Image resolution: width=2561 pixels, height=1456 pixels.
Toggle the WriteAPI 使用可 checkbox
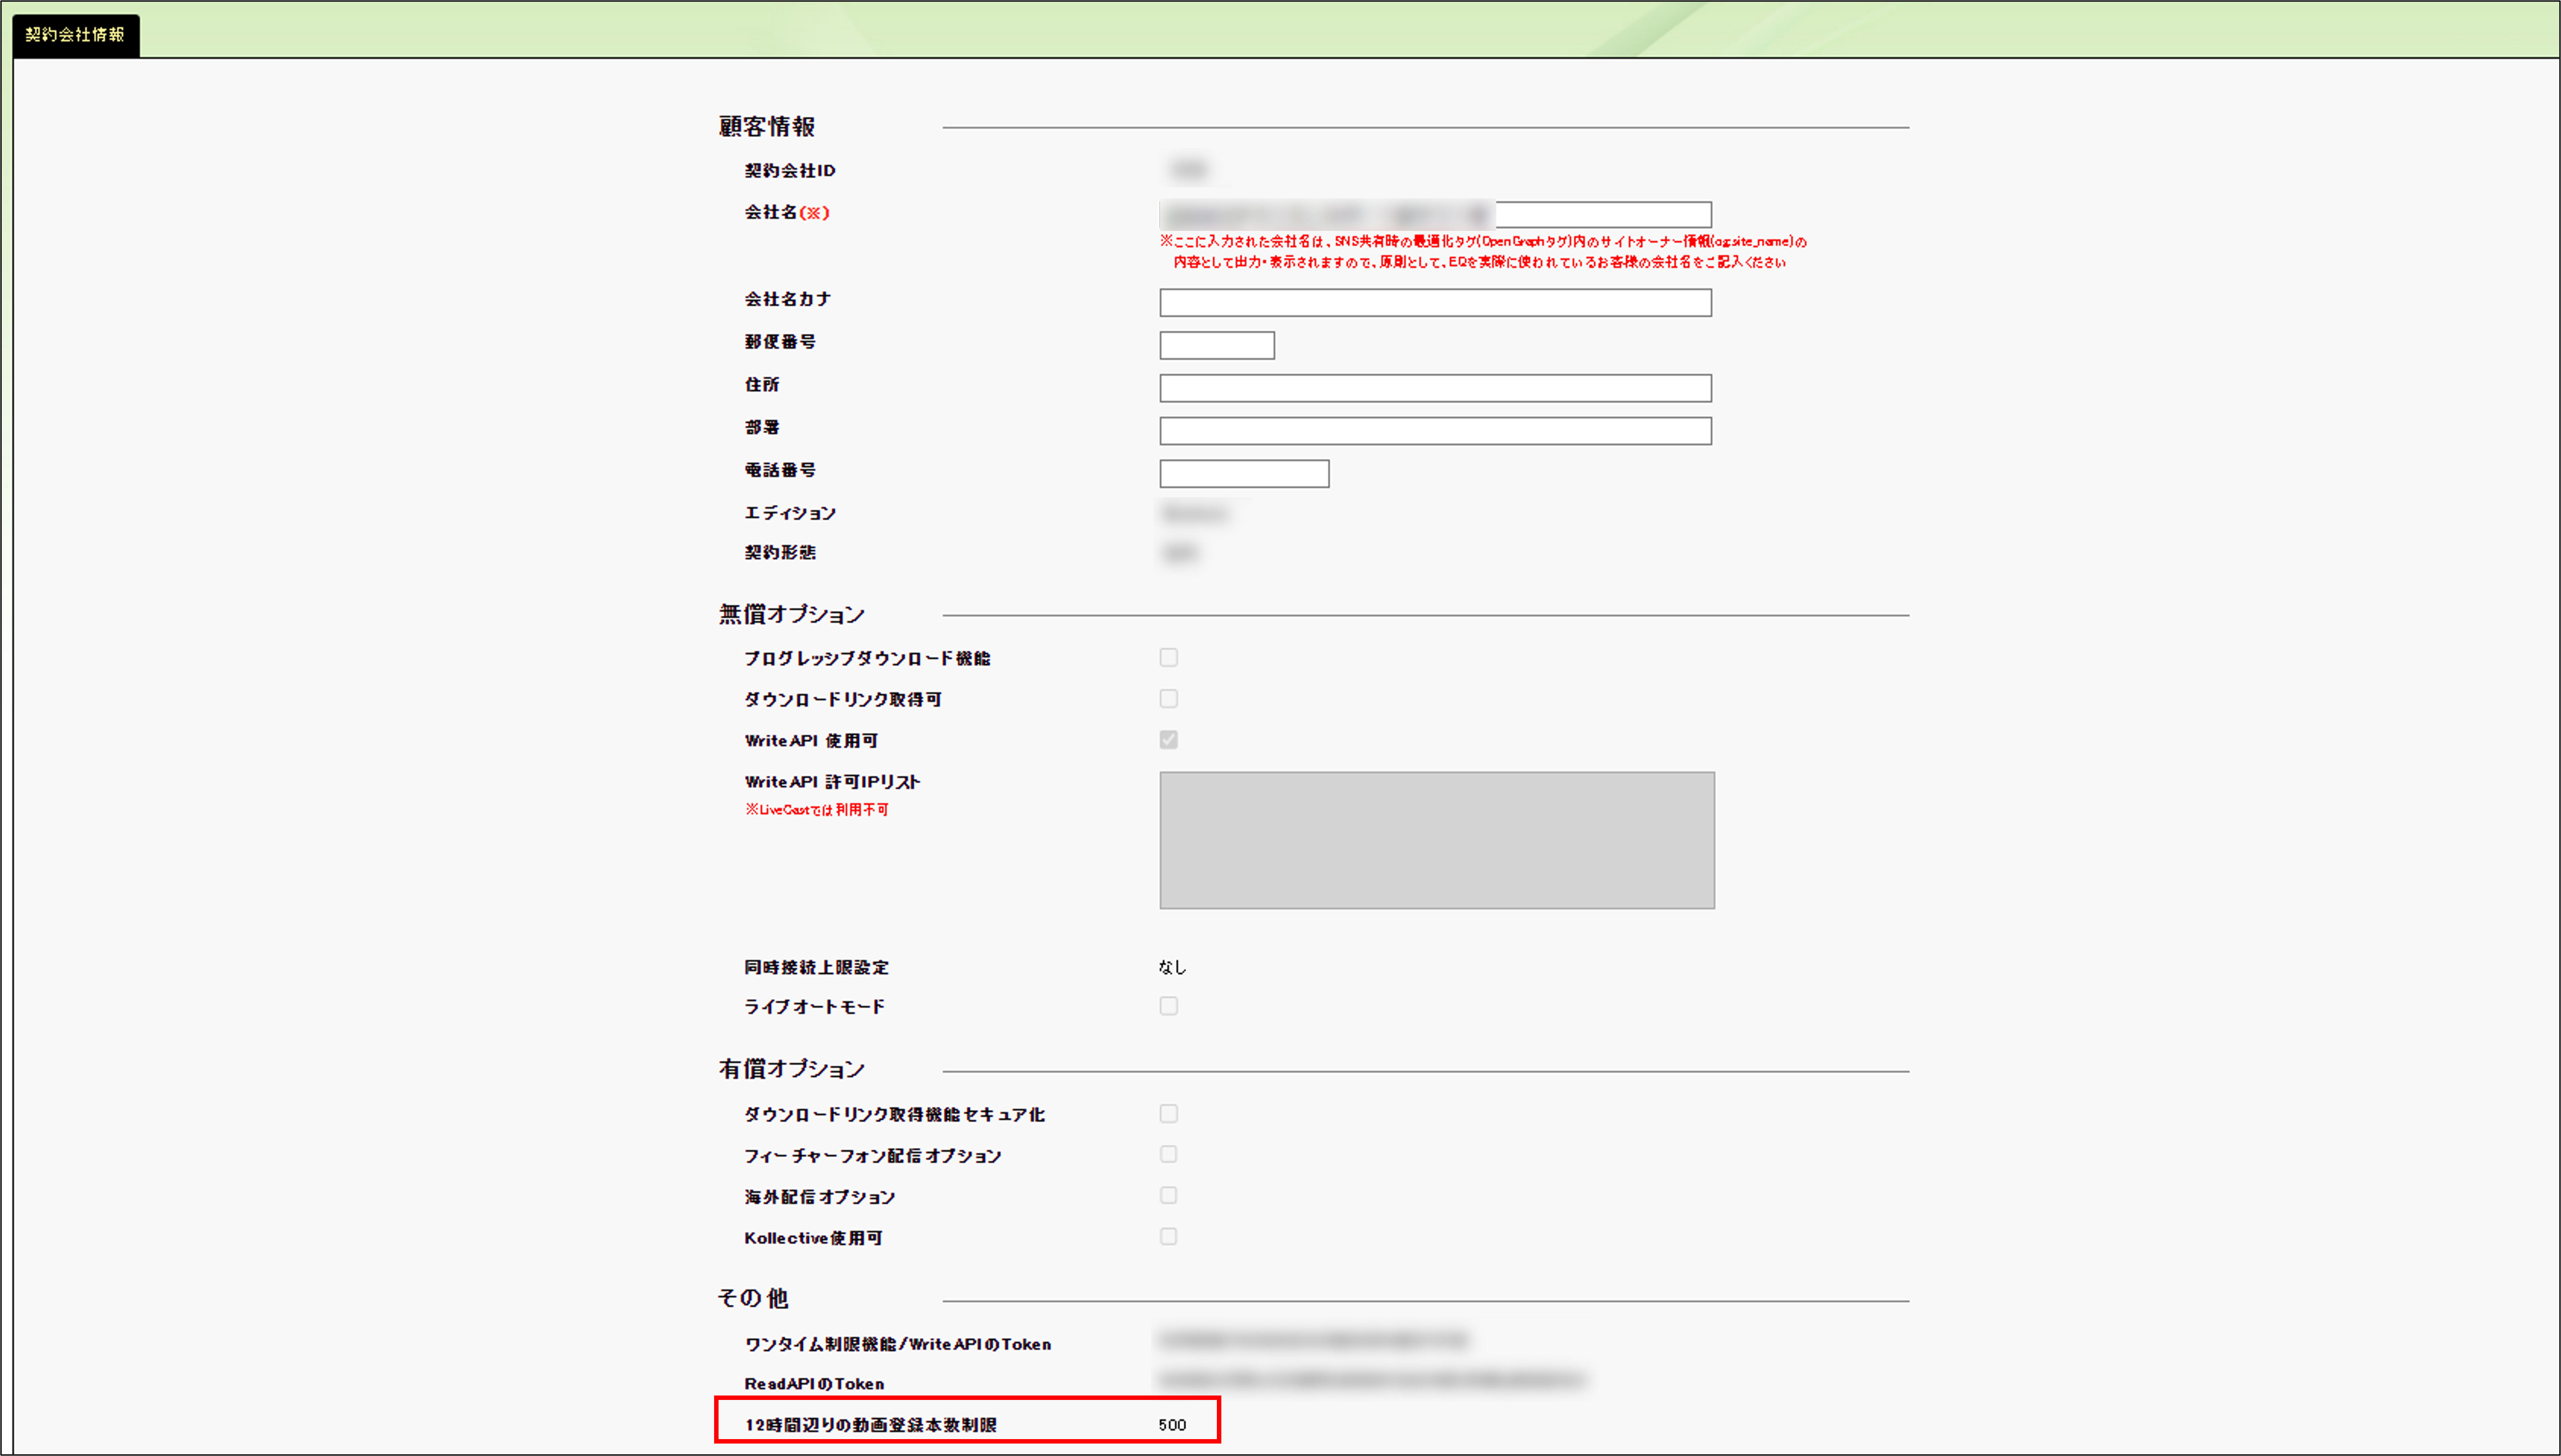click(1168, 739)
